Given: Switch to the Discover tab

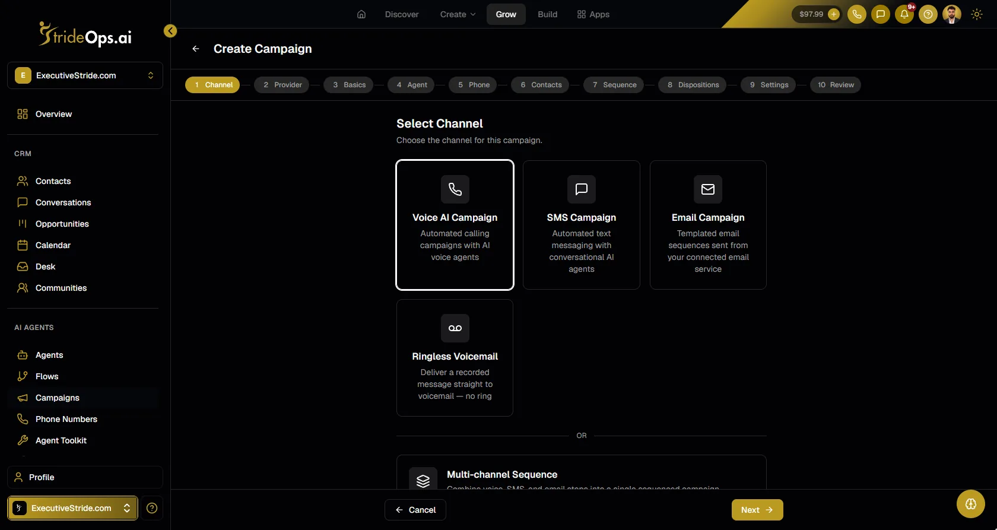Looking at the screenshot, I should 402,14.
